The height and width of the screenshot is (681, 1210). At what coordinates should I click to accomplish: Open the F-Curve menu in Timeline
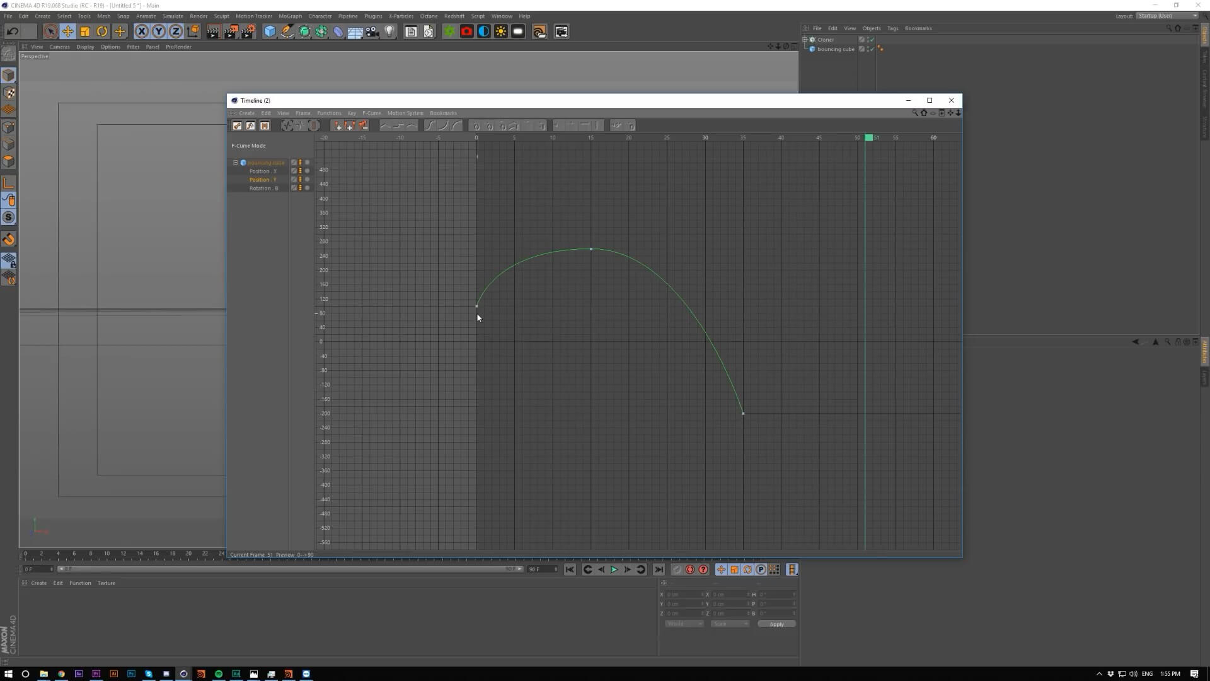coord(371,113)
